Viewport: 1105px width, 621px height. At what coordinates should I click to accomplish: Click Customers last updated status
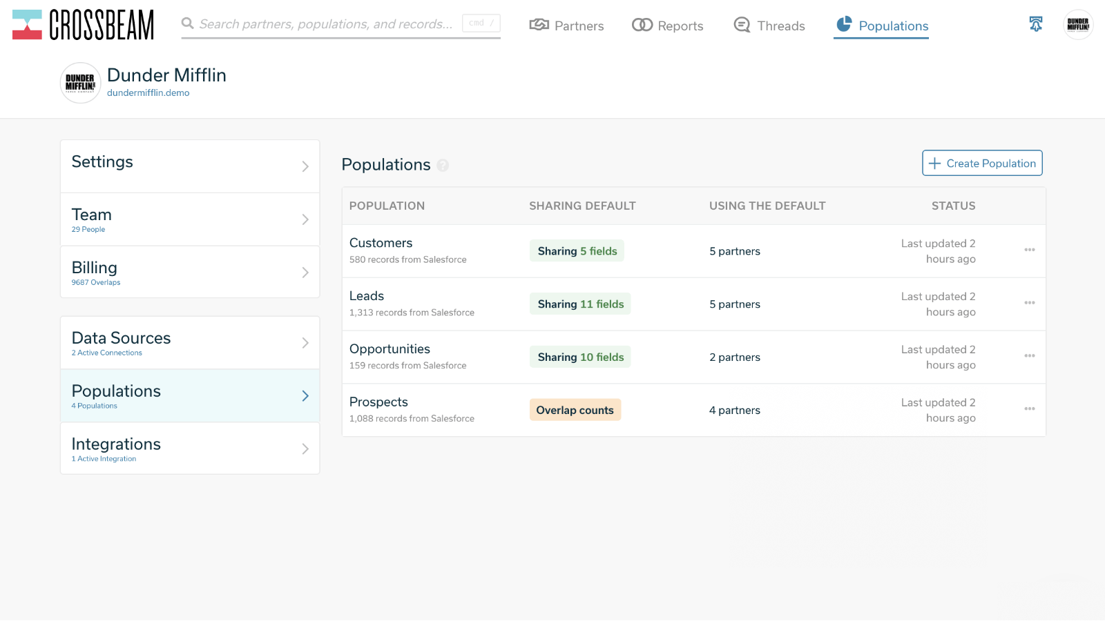pos(938,251)
